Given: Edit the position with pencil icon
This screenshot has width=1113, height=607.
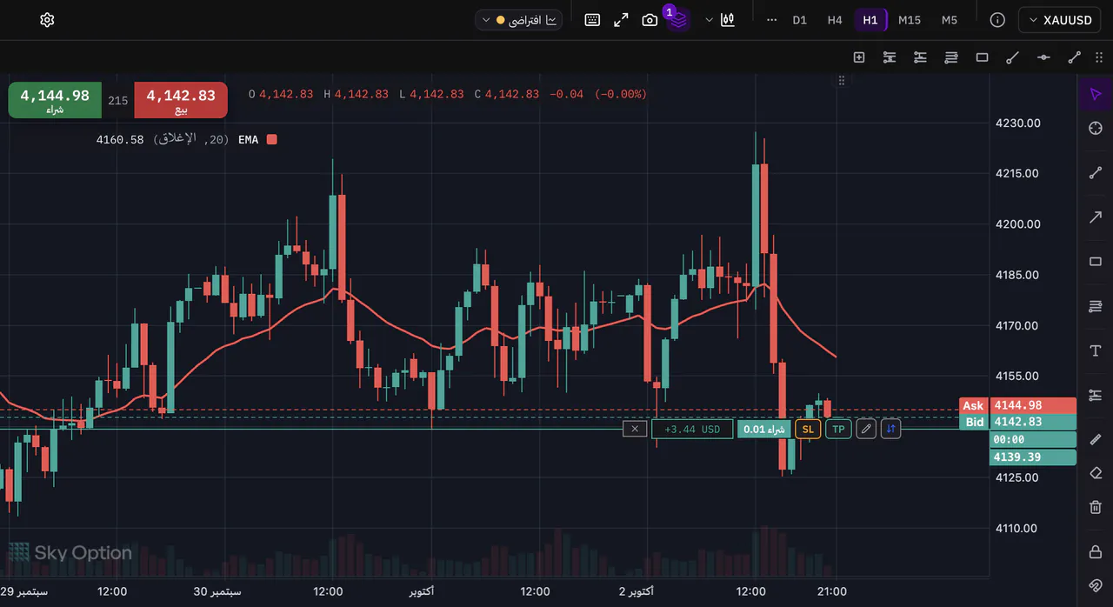Looking at the screenshot, I should [866, 429].
